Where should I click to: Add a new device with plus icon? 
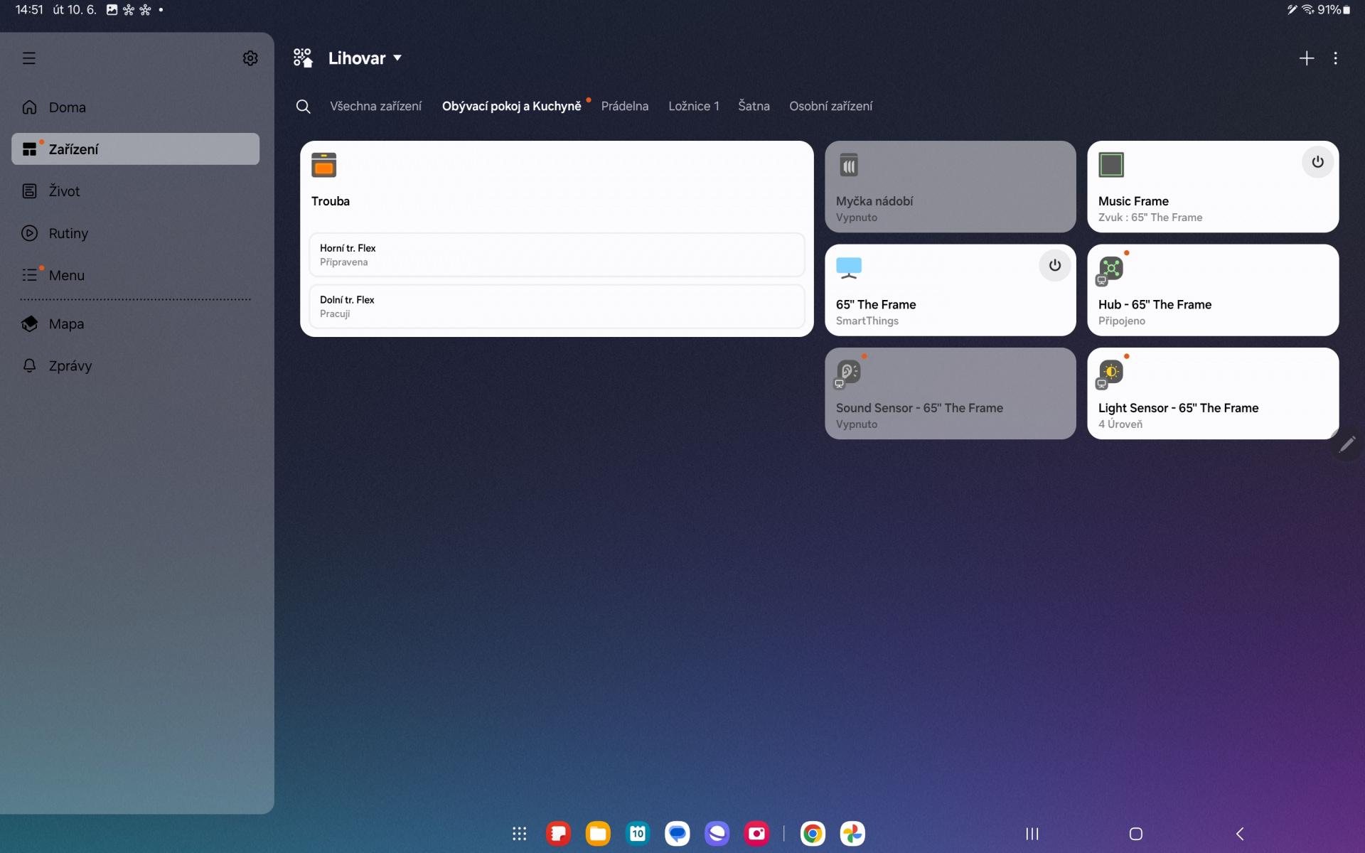[1307, 58]
